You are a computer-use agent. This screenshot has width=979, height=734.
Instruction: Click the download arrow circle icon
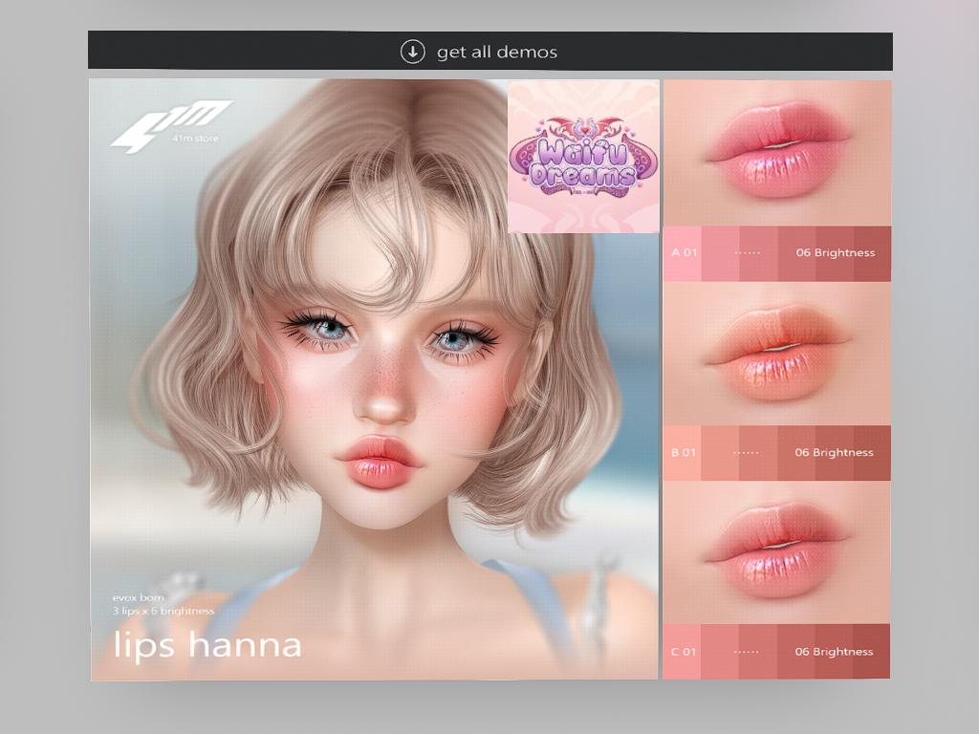click(413, 52)
